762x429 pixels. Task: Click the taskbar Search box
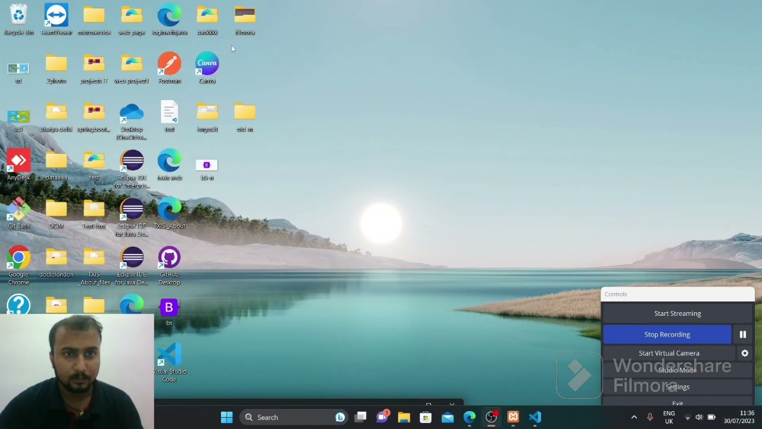(x=293, y=417)
